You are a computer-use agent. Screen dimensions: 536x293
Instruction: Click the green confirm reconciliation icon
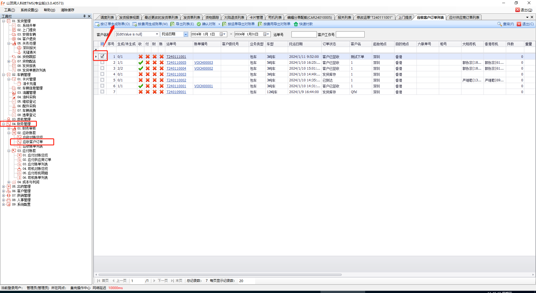199,24
